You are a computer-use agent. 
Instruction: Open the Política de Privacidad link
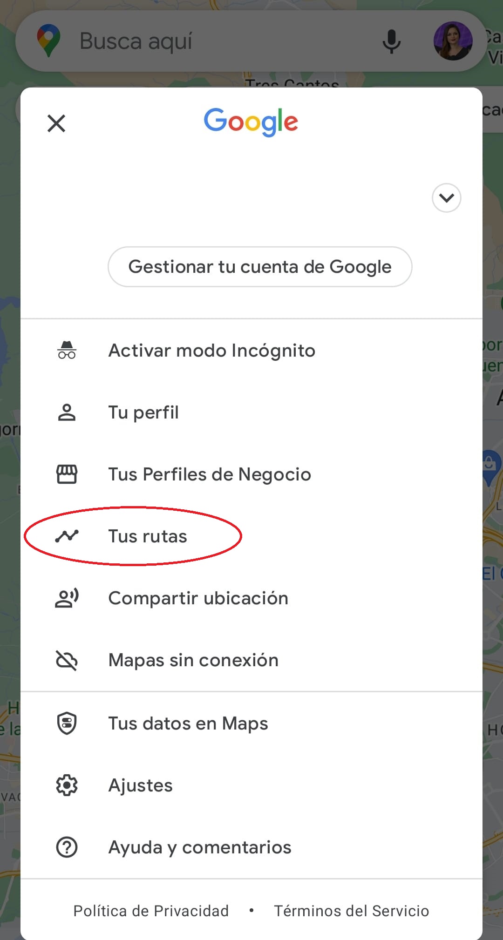pos(150,911)
